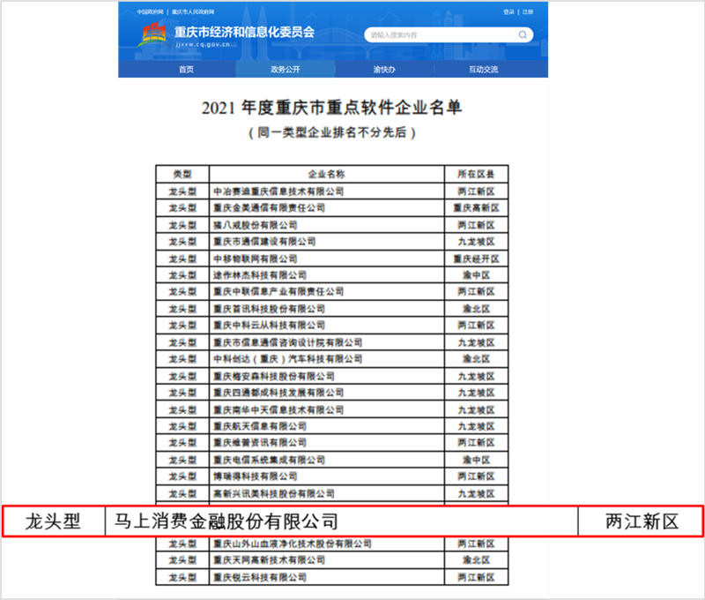Focus the site search input field
Screen dimensions: 705x600
point(449,34)
